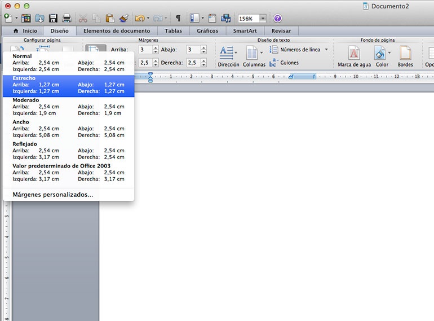The image size is (434, 321).
Task: Click the Paste clipboard icon
Action: pos(110,18)
